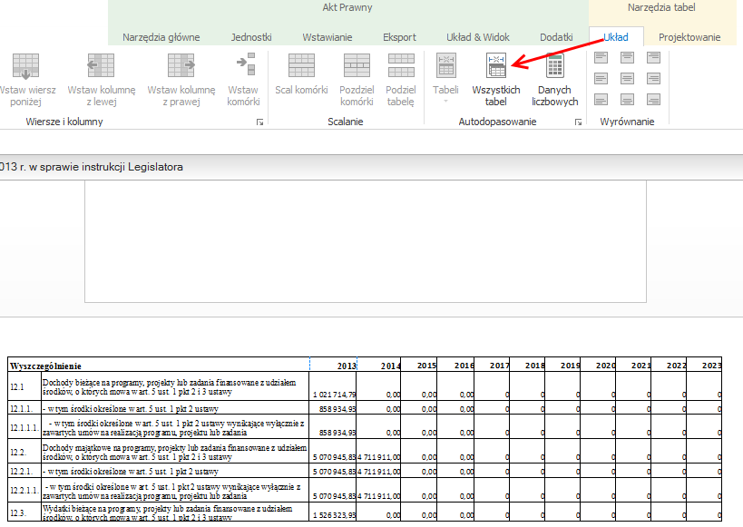Click row number cell 12.2.
Image resolution: width=743 pixels, height=527 pixels.
[x=24, y=451]
